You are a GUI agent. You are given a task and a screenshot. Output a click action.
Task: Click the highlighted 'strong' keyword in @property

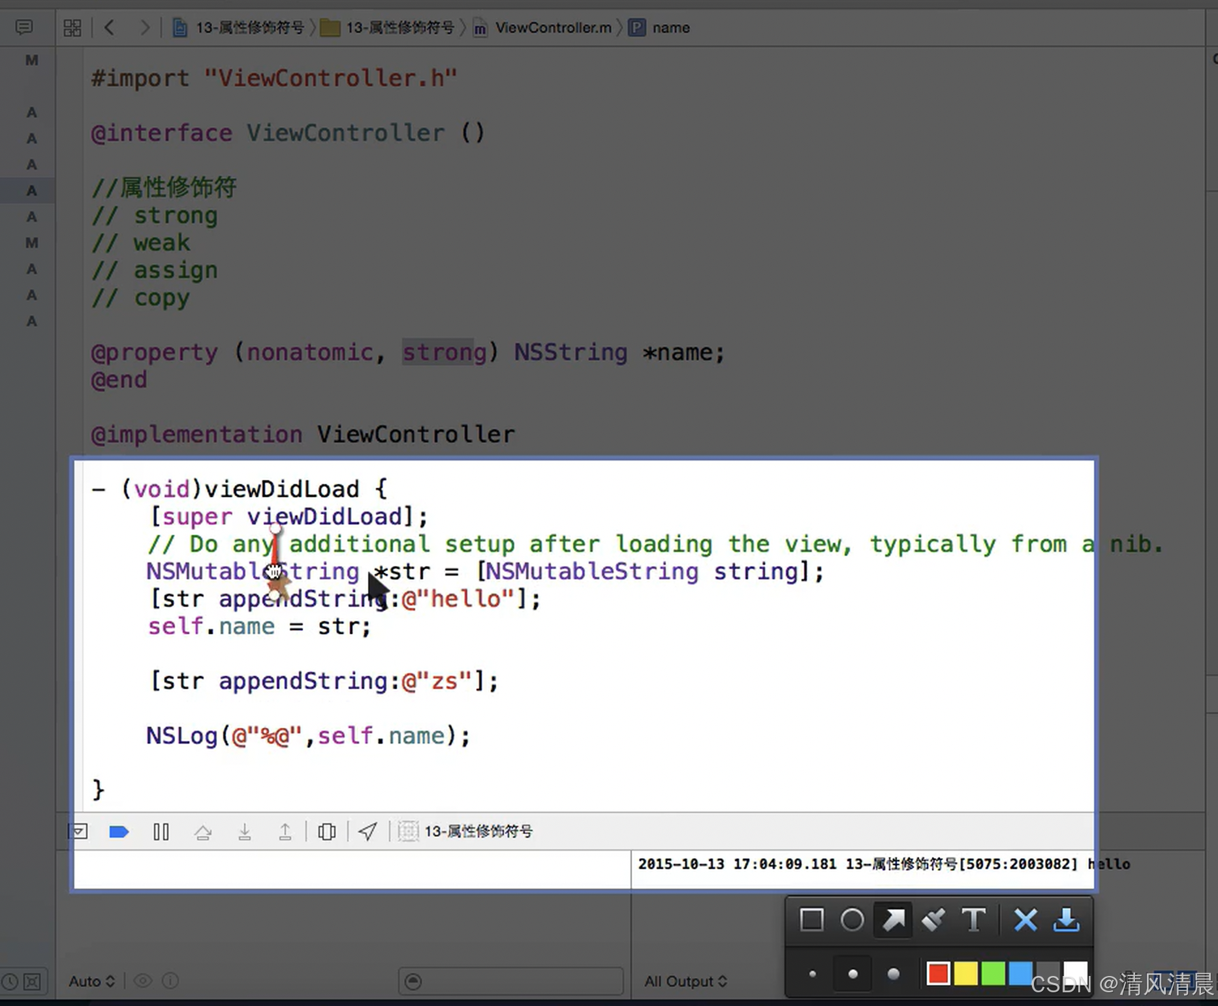[445, 352]
